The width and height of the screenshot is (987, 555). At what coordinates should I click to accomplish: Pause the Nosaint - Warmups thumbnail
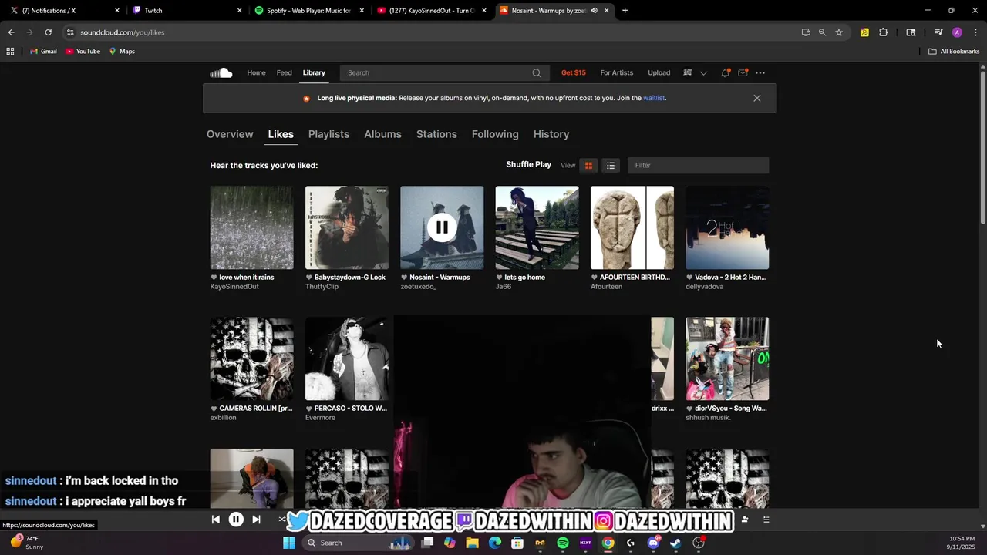(x=442, y=227)
